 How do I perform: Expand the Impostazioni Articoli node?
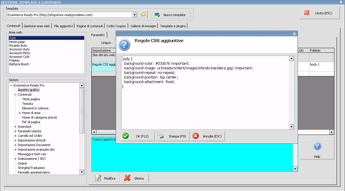coord(16,140)
